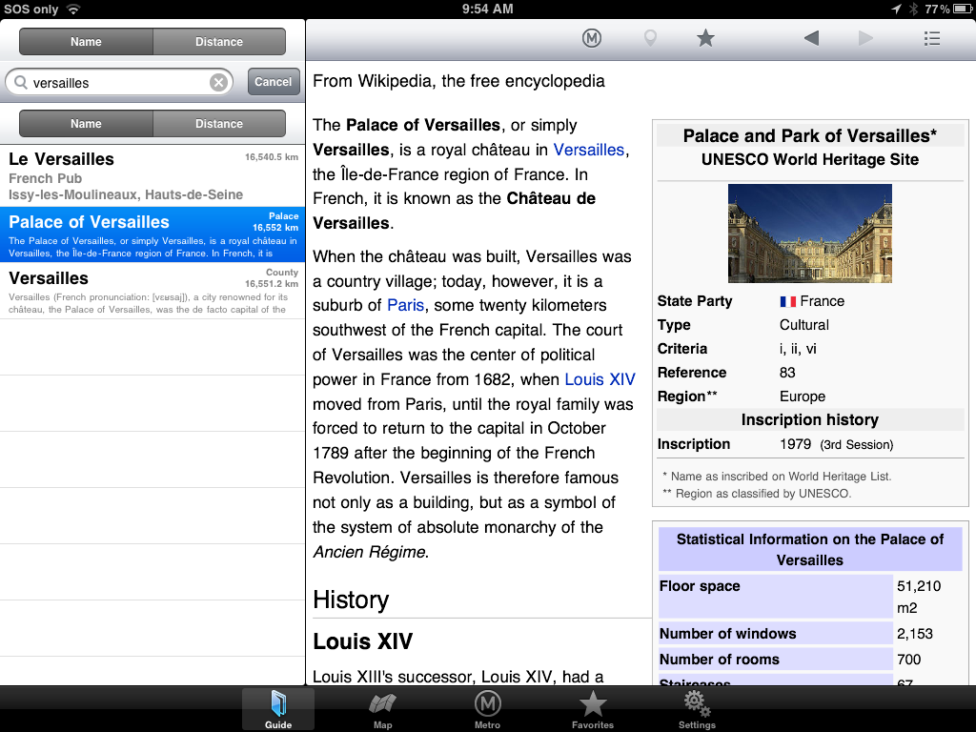Viewport: 976px width, 732px height.
Task: Click the versailles search field
Action: [x=119, y=82]
